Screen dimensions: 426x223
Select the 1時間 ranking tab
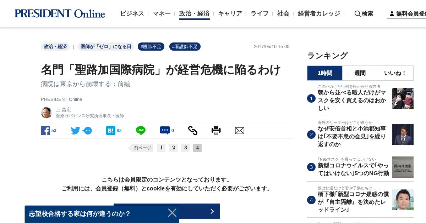325,73
